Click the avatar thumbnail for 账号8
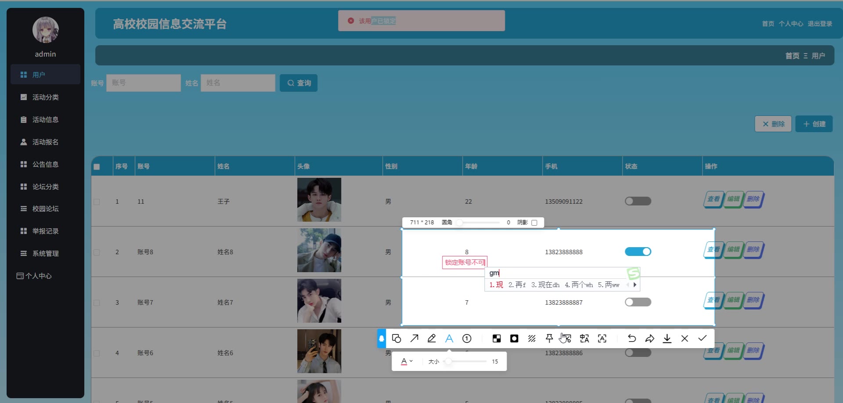843x403 pixels. [319, 250]
